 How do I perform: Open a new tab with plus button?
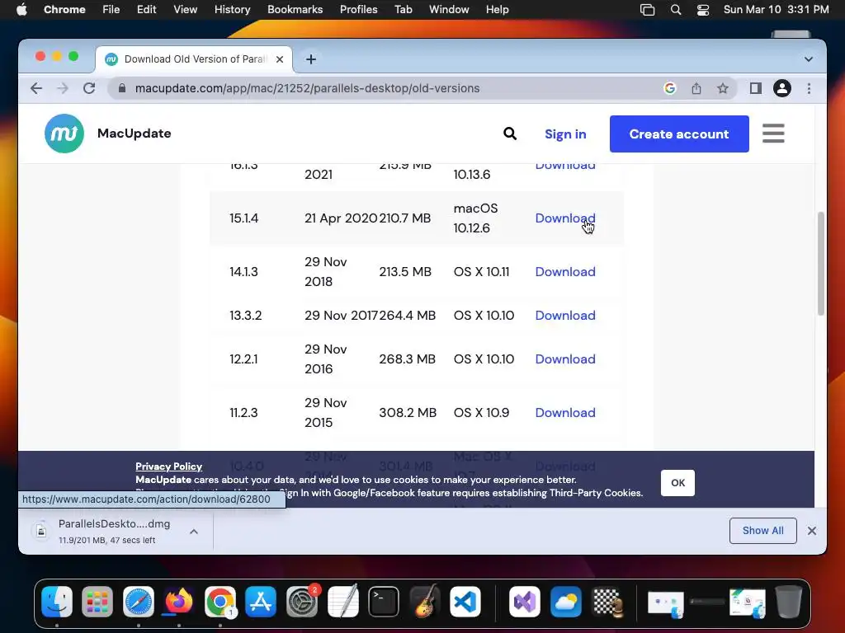[311, 59]
